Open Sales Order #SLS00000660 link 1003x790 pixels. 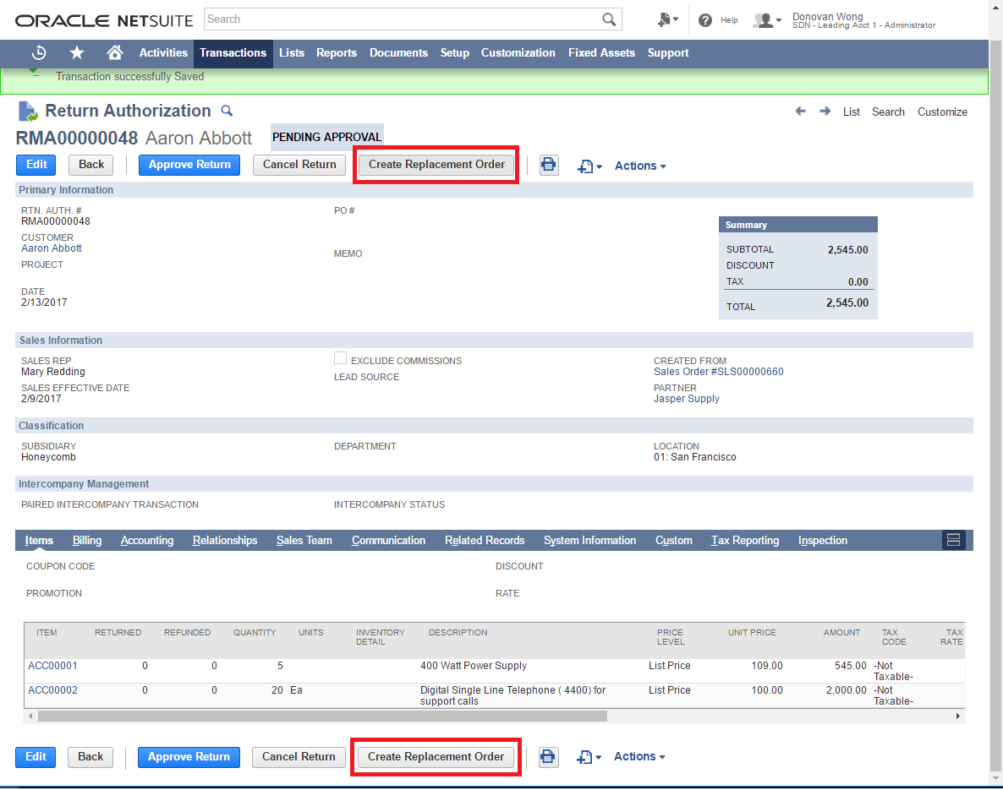tap(718, 372)
